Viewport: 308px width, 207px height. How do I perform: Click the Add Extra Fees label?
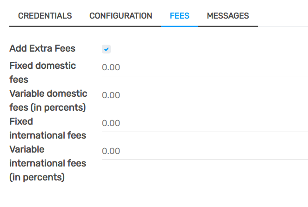tap(42, 48)
